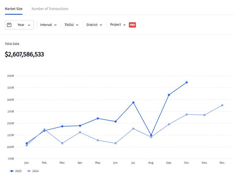Open the Tbilisi city dropdown
The height and width of the screenshot is (176, 234).
pyautogui.click(x=71, y=25)
